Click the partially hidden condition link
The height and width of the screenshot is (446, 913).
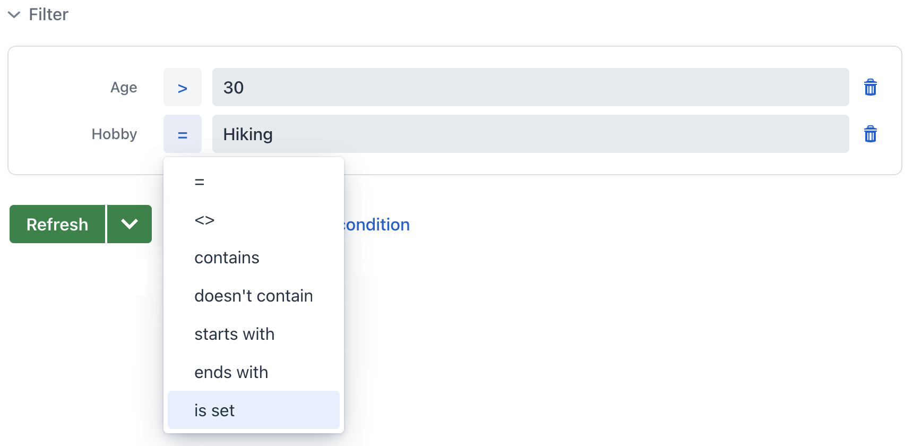click(377, 225)
